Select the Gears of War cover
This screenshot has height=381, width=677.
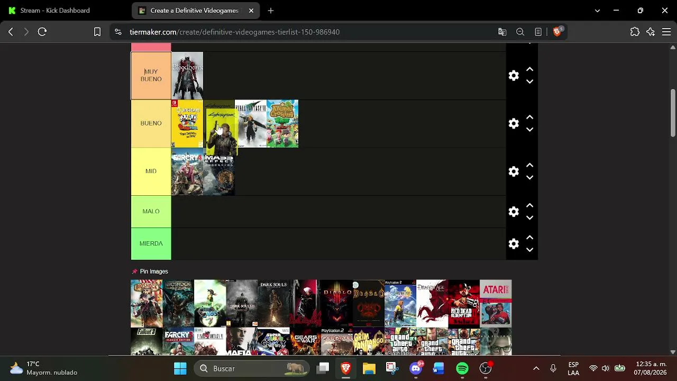[x=305, y=341]
